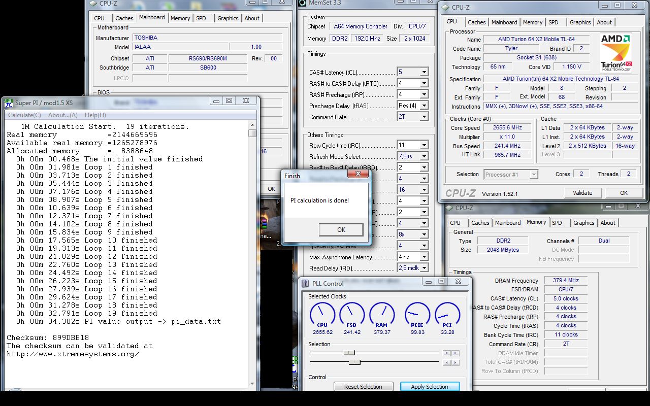Click the Validate button in CPU-Z

[582, 193]
